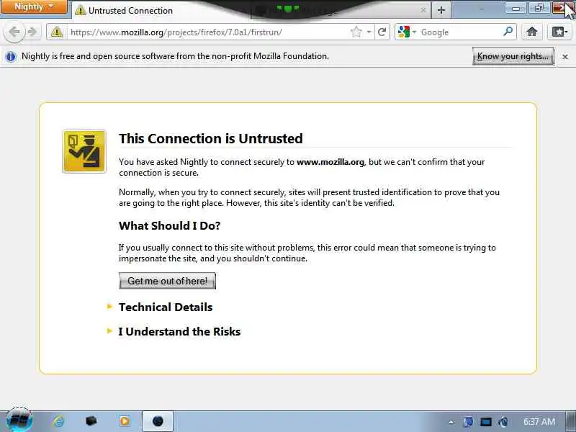Viewport: 576px width, 432px height.
Task: Click the warning site identity icon
Action: pyautogui.click(x=57, y=32)
